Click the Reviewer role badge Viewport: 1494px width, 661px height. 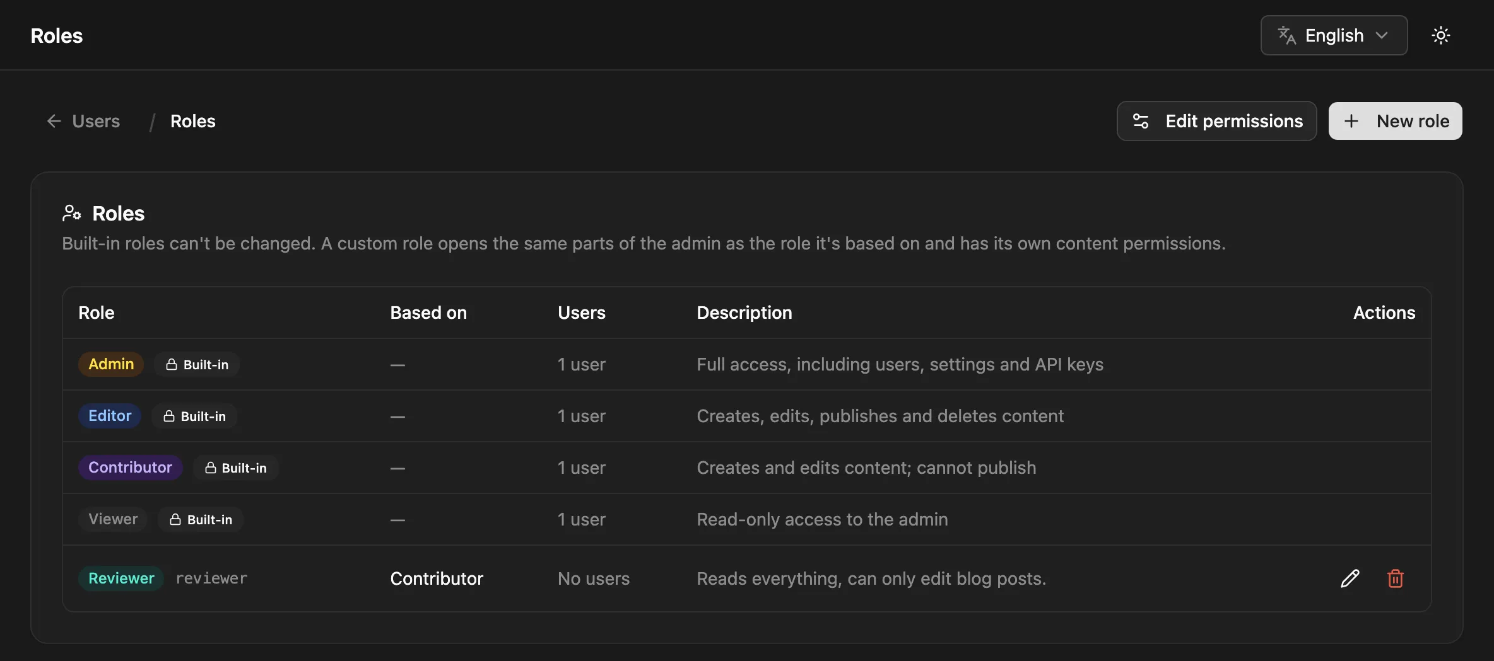pos(121,578)
